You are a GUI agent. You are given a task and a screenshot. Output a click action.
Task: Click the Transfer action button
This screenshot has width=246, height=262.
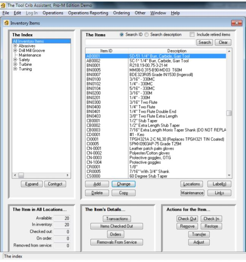[x=199, y=234]
